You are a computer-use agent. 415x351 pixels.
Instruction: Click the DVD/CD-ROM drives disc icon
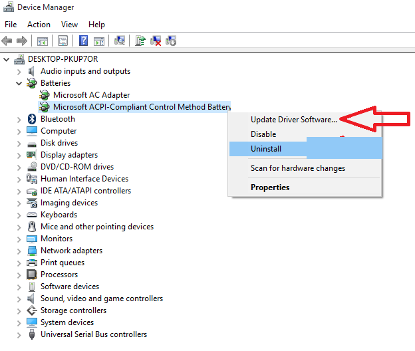click(32, 167)
